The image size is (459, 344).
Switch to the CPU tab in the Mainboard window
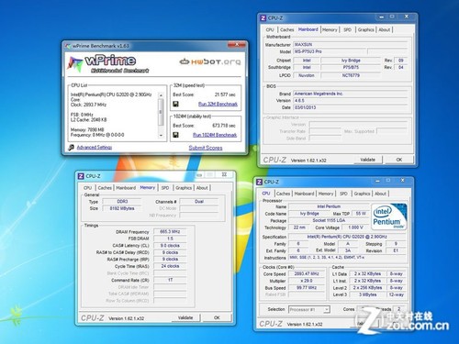[x=270, y=29]
